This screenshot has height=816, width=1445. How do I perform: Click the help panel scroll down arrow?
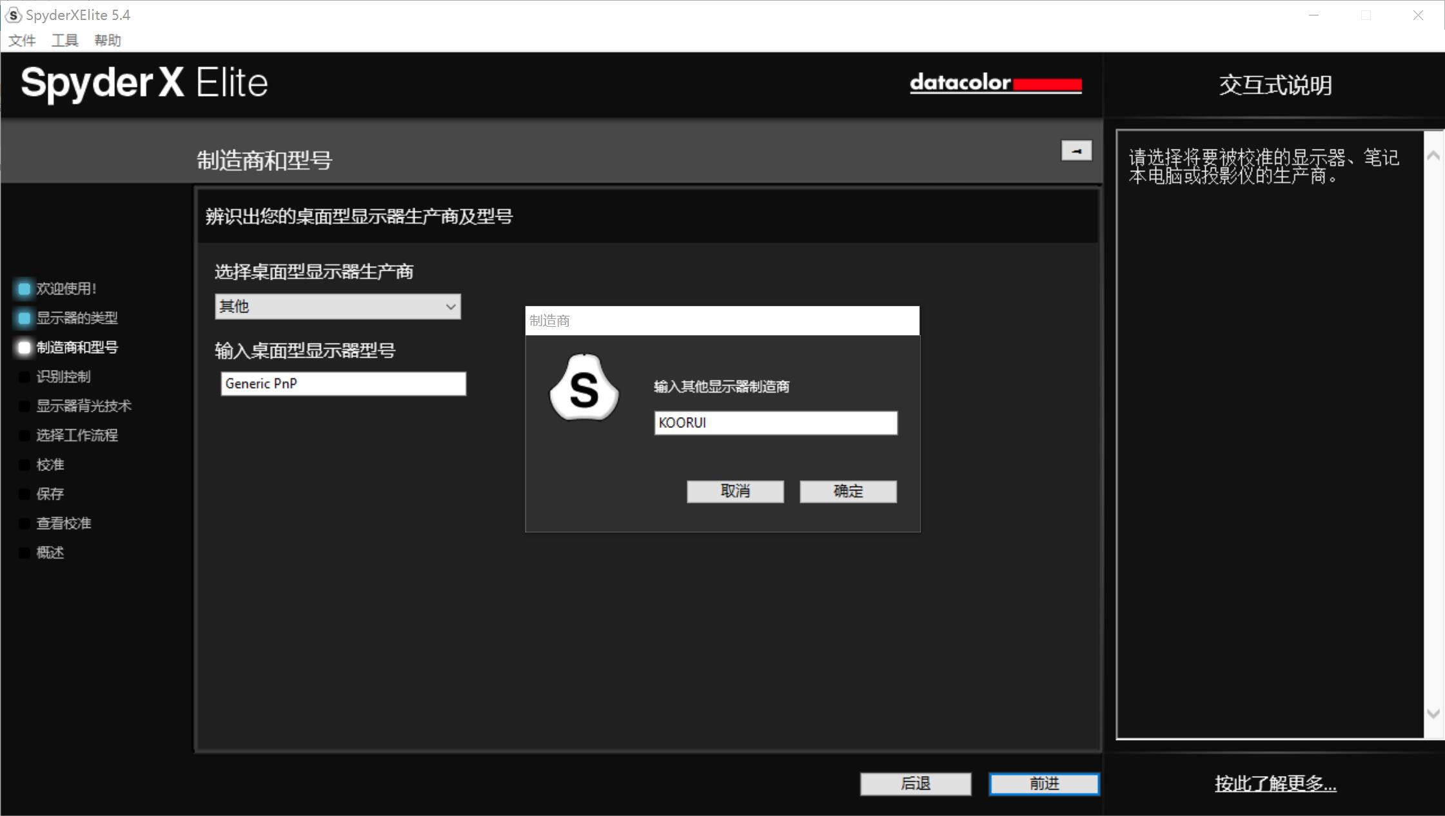click(1433, 714)
